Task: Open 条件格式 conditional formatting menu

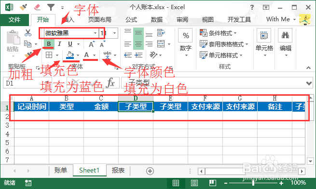Action: click(x=218, y=33)
